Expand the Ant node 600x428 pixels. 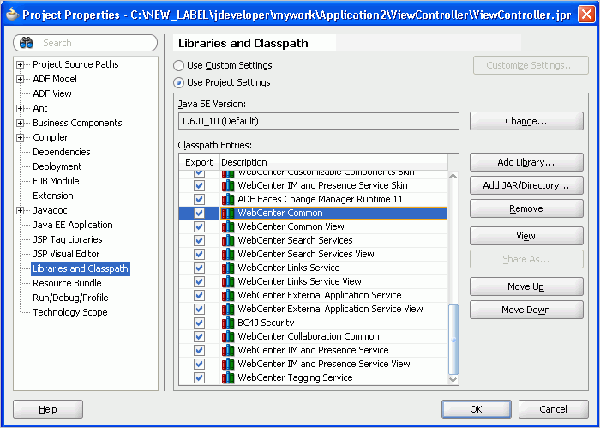[x=21, y=108]
